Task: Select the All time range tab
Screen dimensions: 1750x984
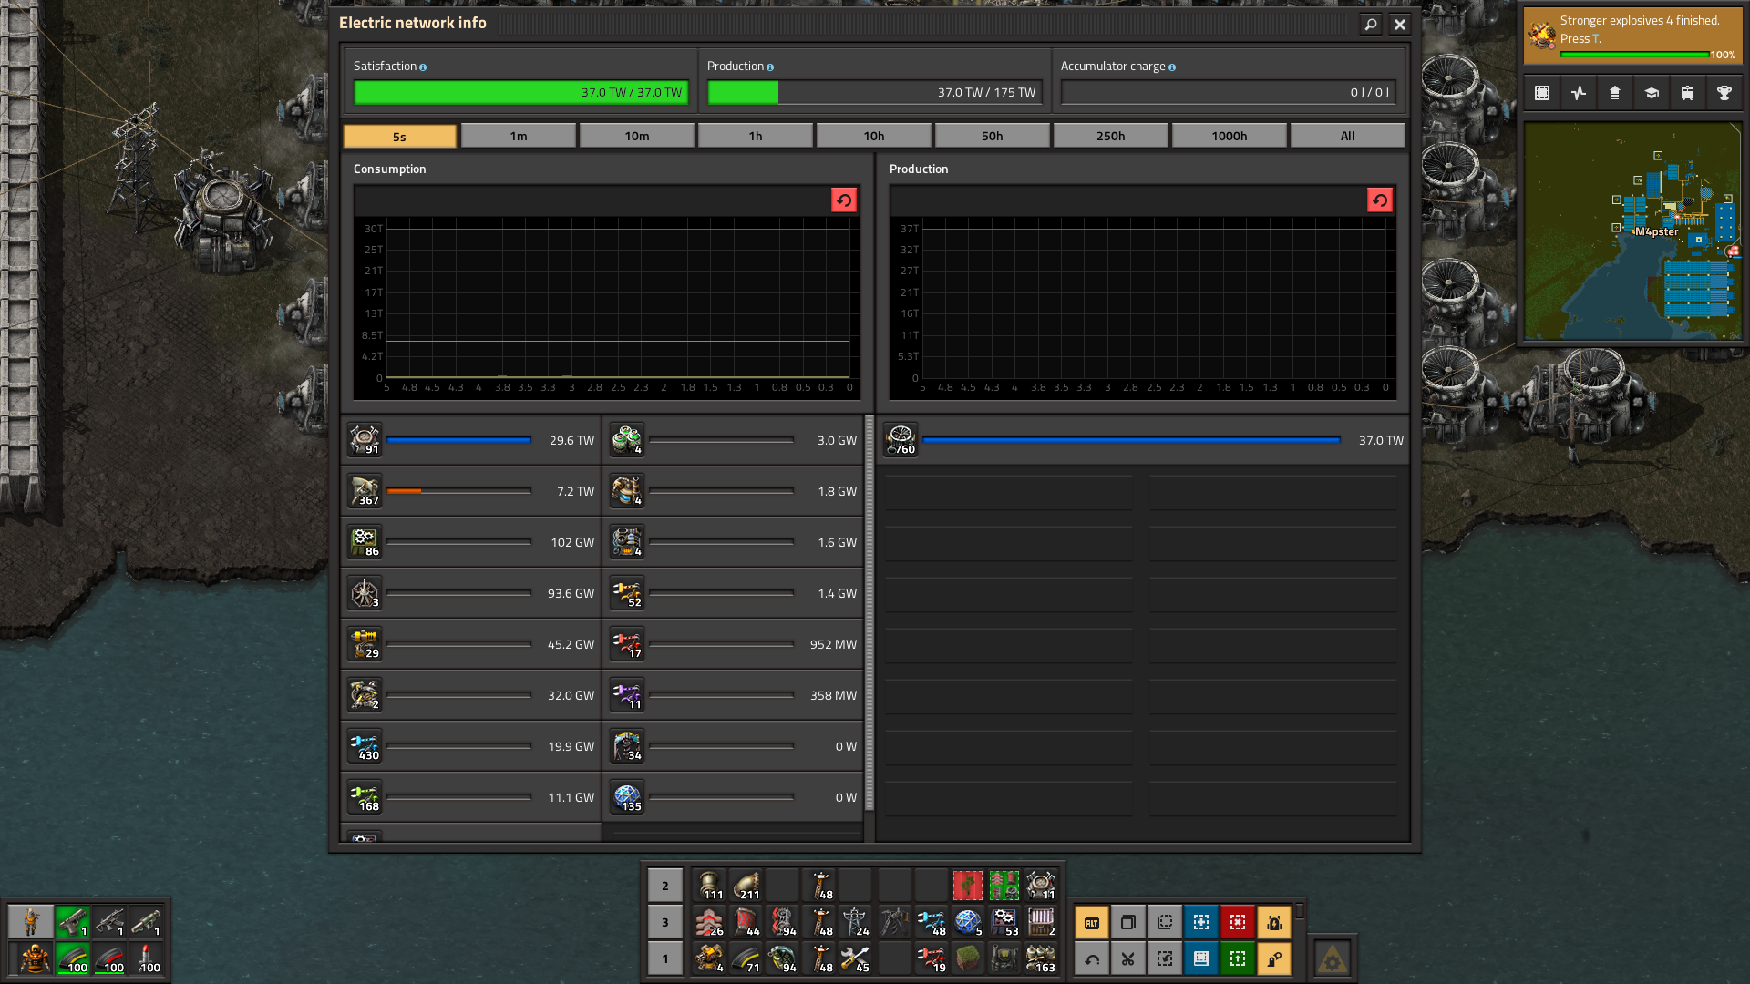Action: point(1348,136)
